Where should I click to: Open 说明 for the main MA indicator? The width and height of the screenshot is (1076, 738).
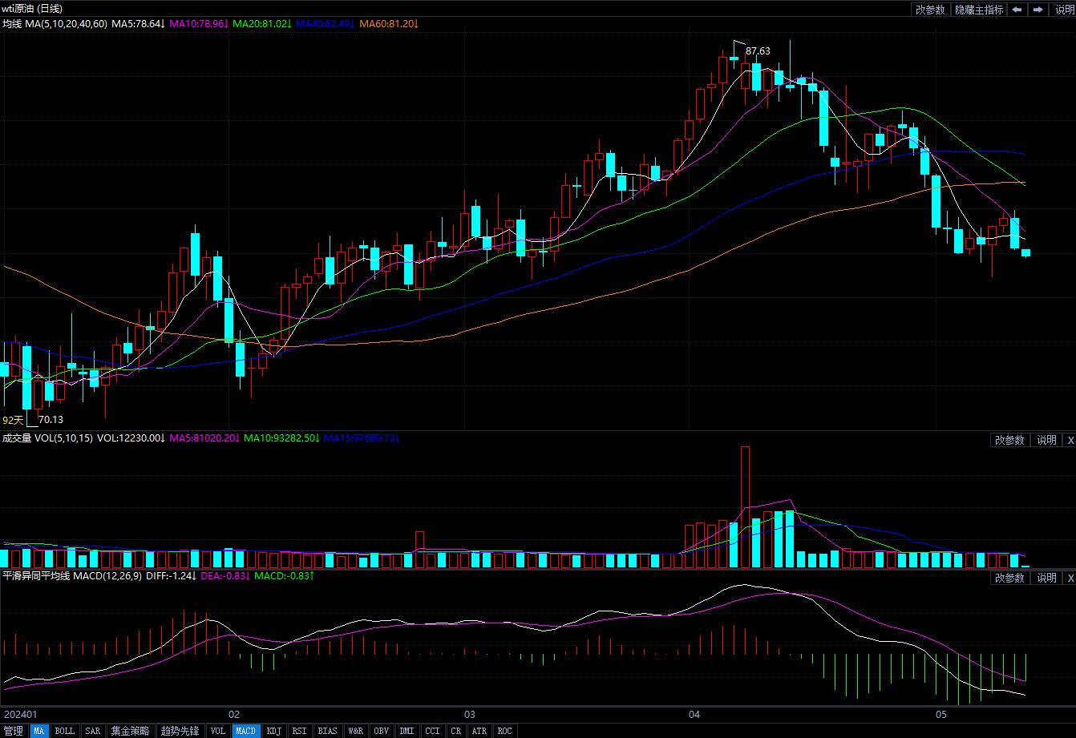(1063, 10)
